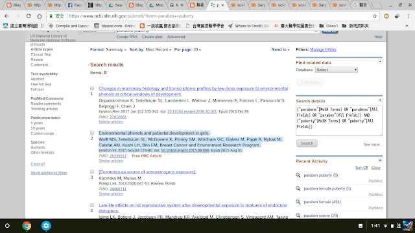
Task: Collapse Recent Activity panel
Action: click(x=380, y=160)
